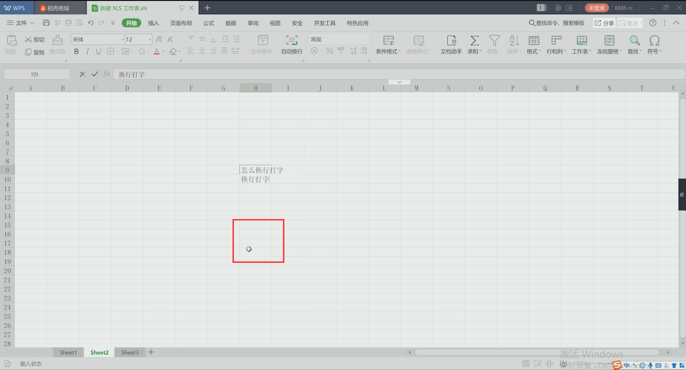686x370 pixels.
Task: Open the 文件 file menu
Action: [x=21, y=23]
